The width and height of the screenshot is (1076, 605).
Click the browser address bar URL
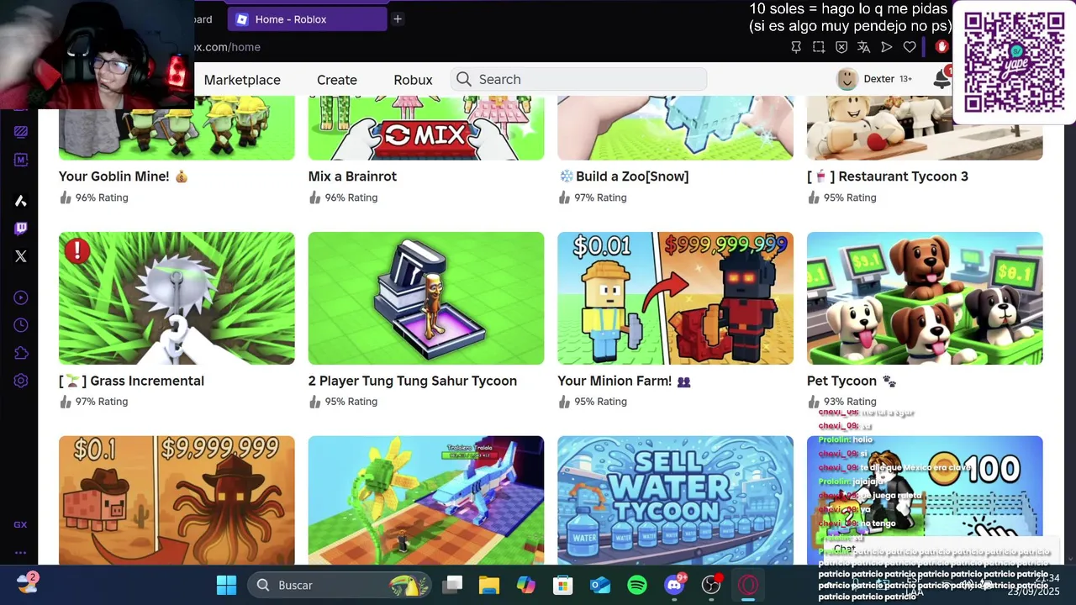pyautogui.click(x=225, y=47)
